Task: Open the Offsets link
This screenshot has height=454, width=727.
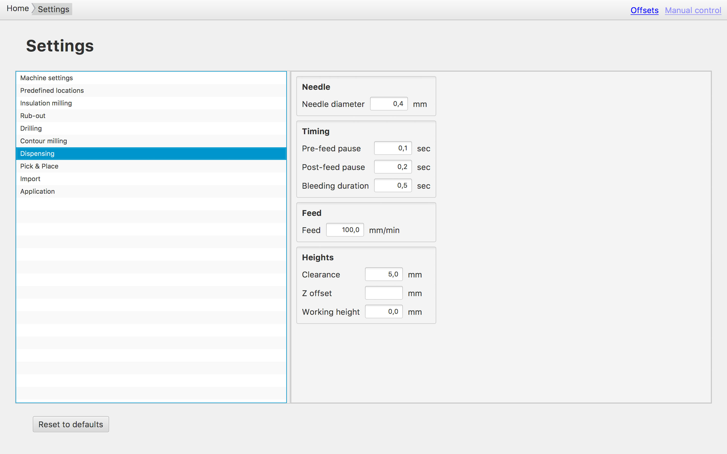Action: (644, 10)
